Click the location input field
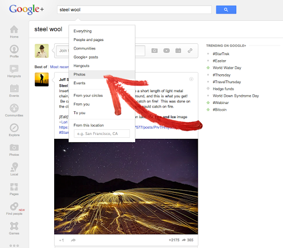Viewport: 283px width, 248px height. tap(101, 134)
